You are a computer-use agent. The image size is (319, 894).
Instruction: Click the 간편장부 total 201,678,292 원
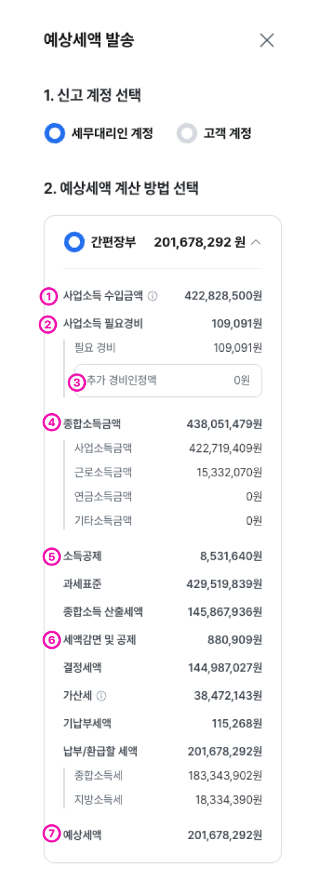coord(200,243)
